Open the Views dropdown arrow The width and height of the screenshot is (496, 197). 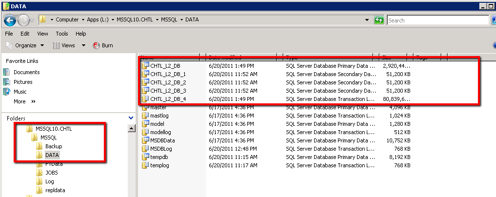click(83, 45)
